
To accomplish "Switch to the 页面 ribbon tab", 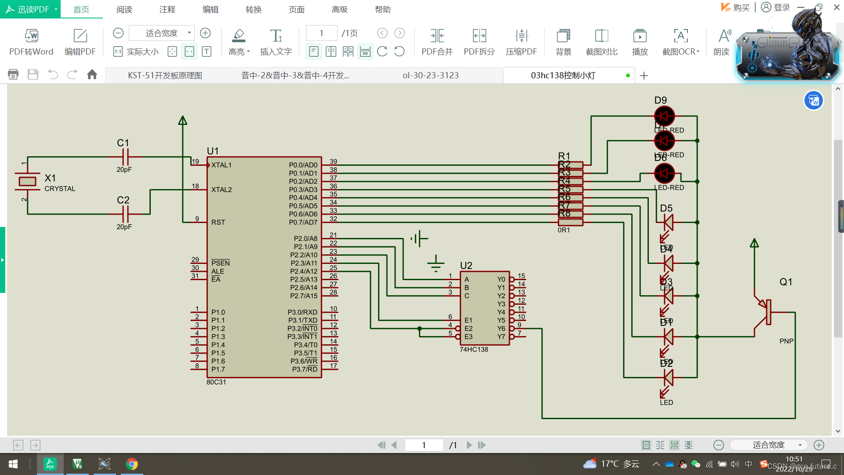I will [x=297, y=9].
